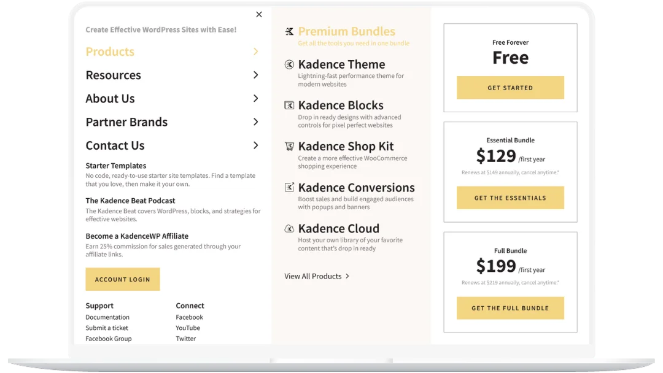Open the Documentation support link
The width and height of the screenshot is (663, 373).
[107, 317]
